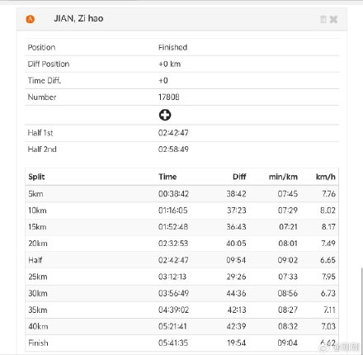
Task: Close the JIAN, Zi hao panel
Action: (333, 19)
